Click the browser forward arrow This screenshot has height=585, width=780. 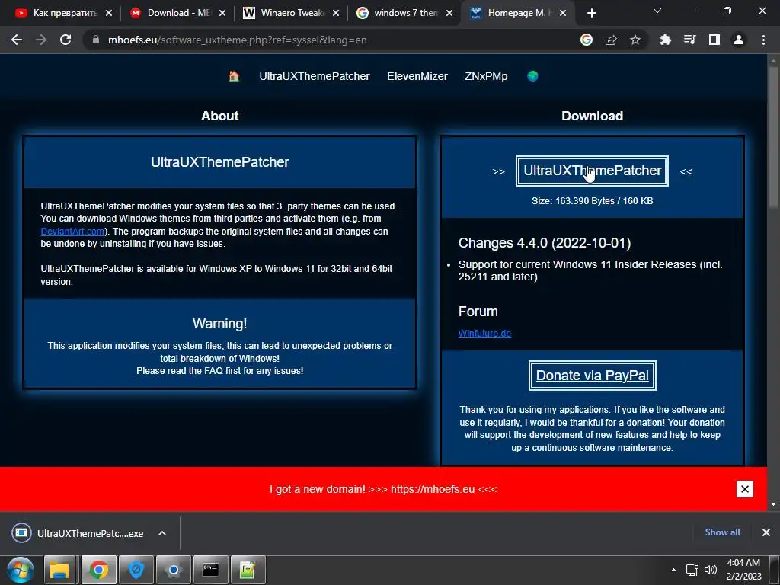[41, 40]
